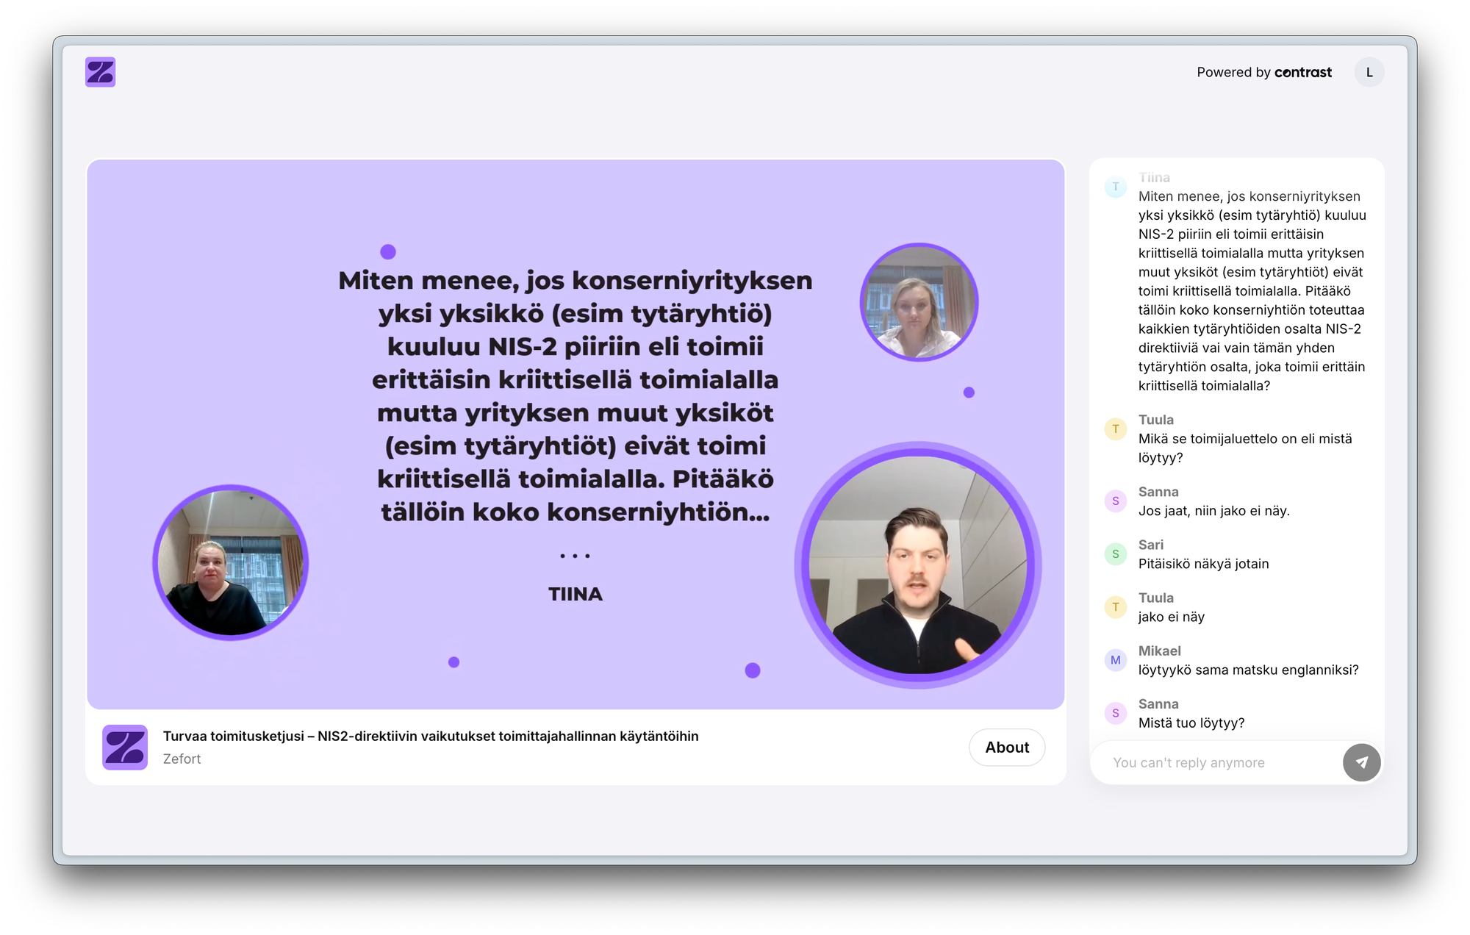The height and width of the screenshot is (935, 1470).
Task: Click the faded 'Tiina' name atop the chat
Action: pyautogui.click(x=1154, y=177)
